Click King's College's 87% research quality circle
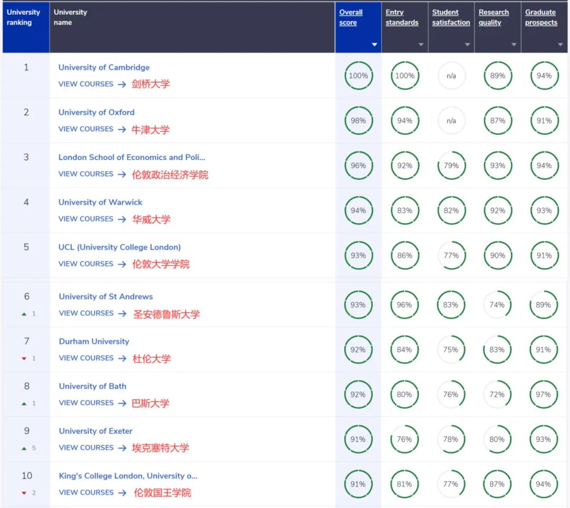 point(497,484)
